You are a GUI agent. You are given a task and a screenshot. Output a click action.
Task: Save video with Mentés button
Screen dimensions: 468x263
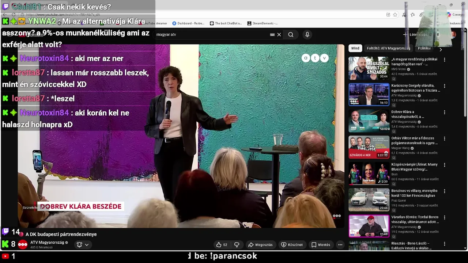click(321, 245)
